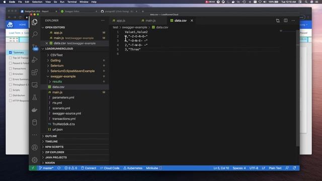Open the Manage gear icon
Screen dimensions: 322x181
(x=35, y=160)
